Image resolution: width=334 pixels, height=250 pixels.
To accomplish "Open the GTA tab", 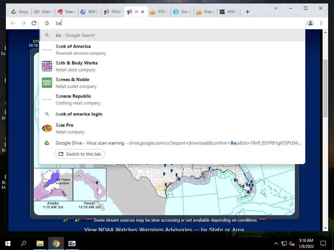I will [159, 12].
